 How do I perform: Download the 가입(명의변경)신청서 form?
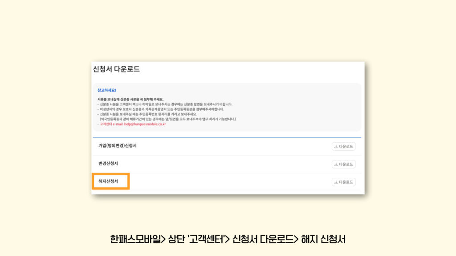pyautogui.click(x=343, y=146)
